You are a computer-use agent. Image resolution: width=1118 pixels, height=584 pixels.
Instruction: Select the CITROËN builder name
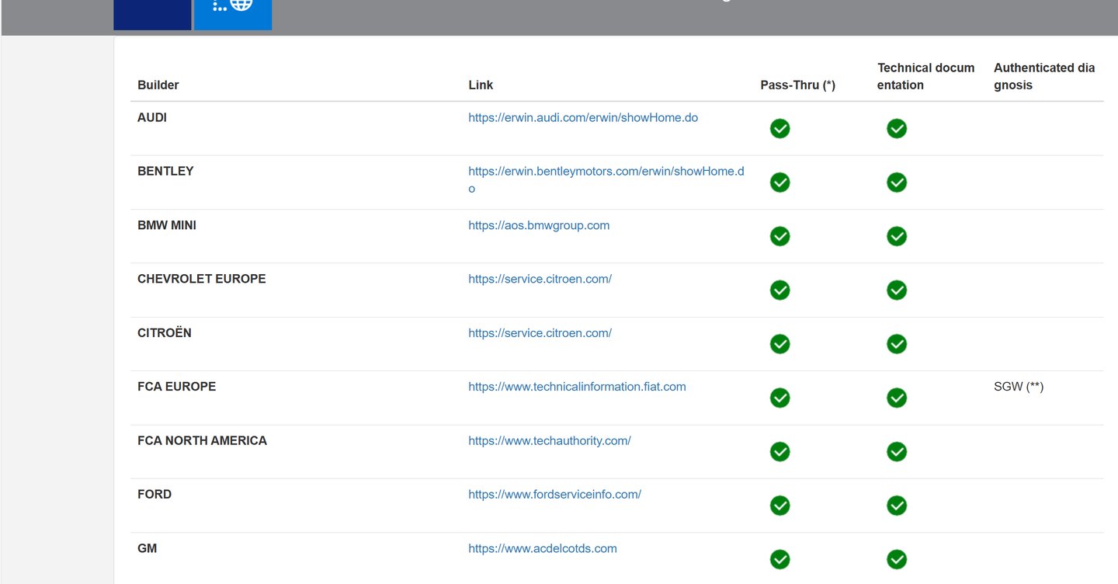(x=165, y=332)
